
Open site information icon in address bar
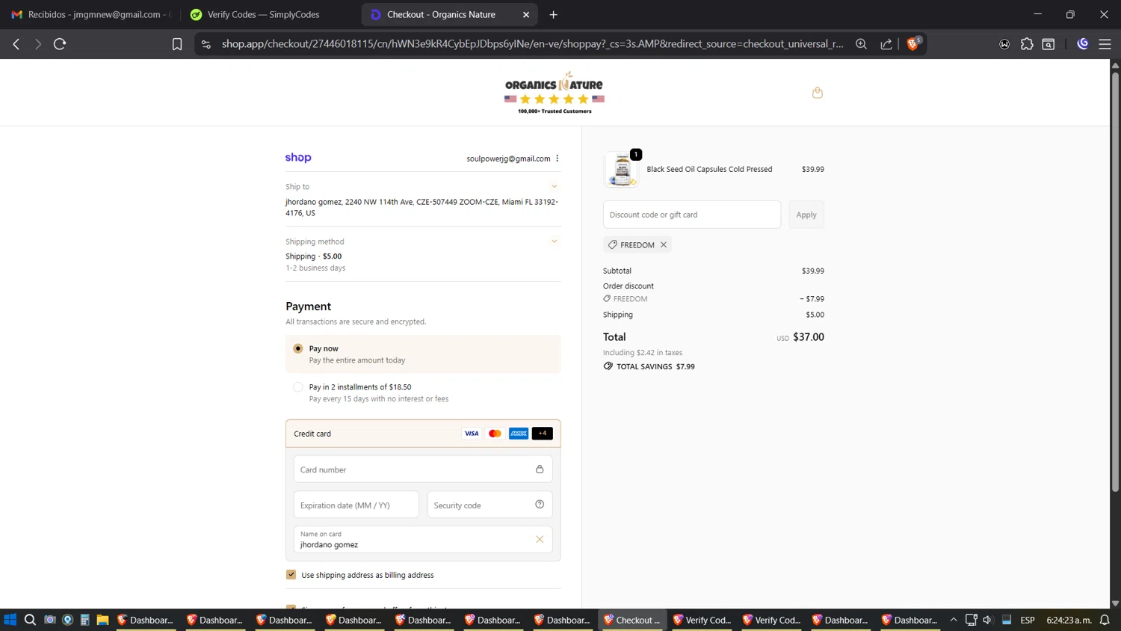(206, 44)
